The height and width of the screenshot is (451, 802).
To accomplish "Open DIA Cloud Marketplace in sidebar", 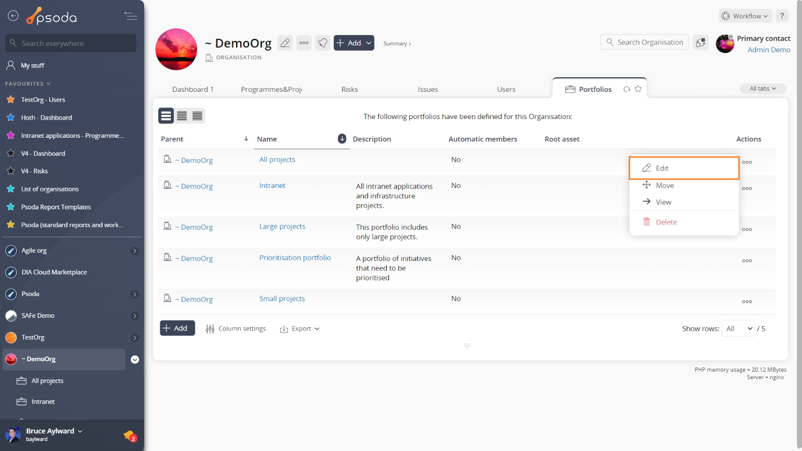I will coord(54,272).
